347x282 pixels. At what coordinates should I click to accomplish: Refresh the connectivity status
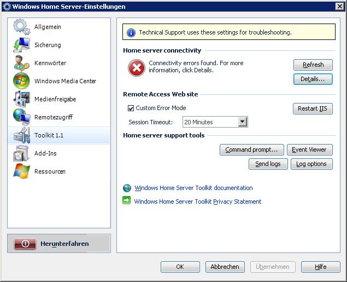[313, 65]
